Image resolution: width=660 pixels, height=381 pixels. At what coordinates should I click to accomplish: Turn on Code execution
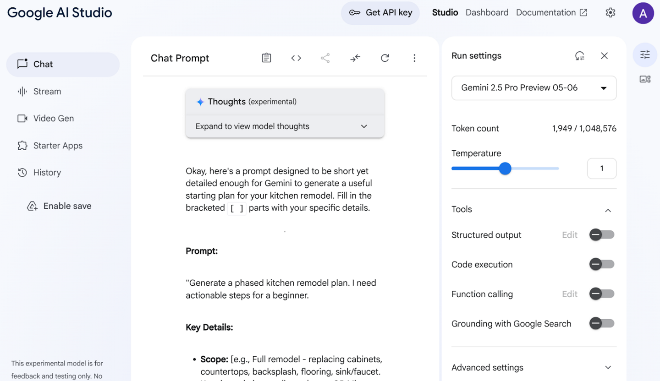(601, 264)
